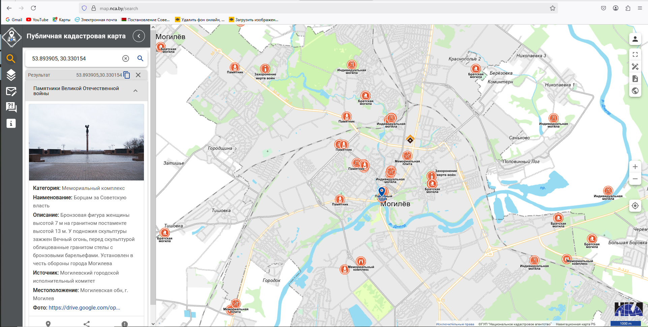Close the search result panel

tap(138, 75)
